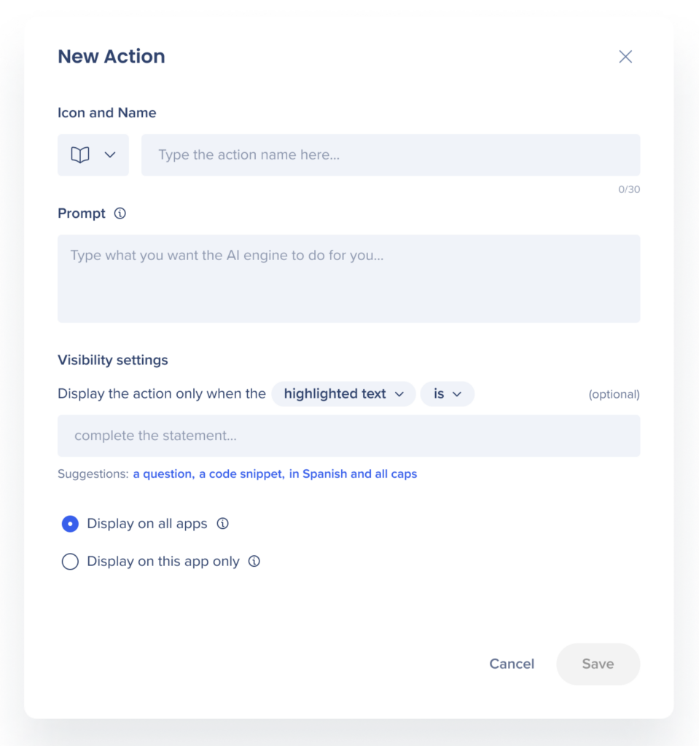Click the Visibility settings heading
This screenshot has height=746, width=699.
(112, 360)
